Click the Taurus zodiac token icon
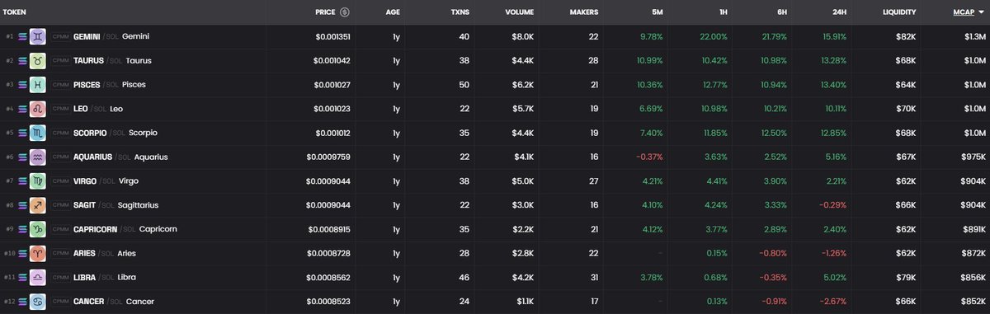Viewport: 990px width, 314px height. pos(39,60)
